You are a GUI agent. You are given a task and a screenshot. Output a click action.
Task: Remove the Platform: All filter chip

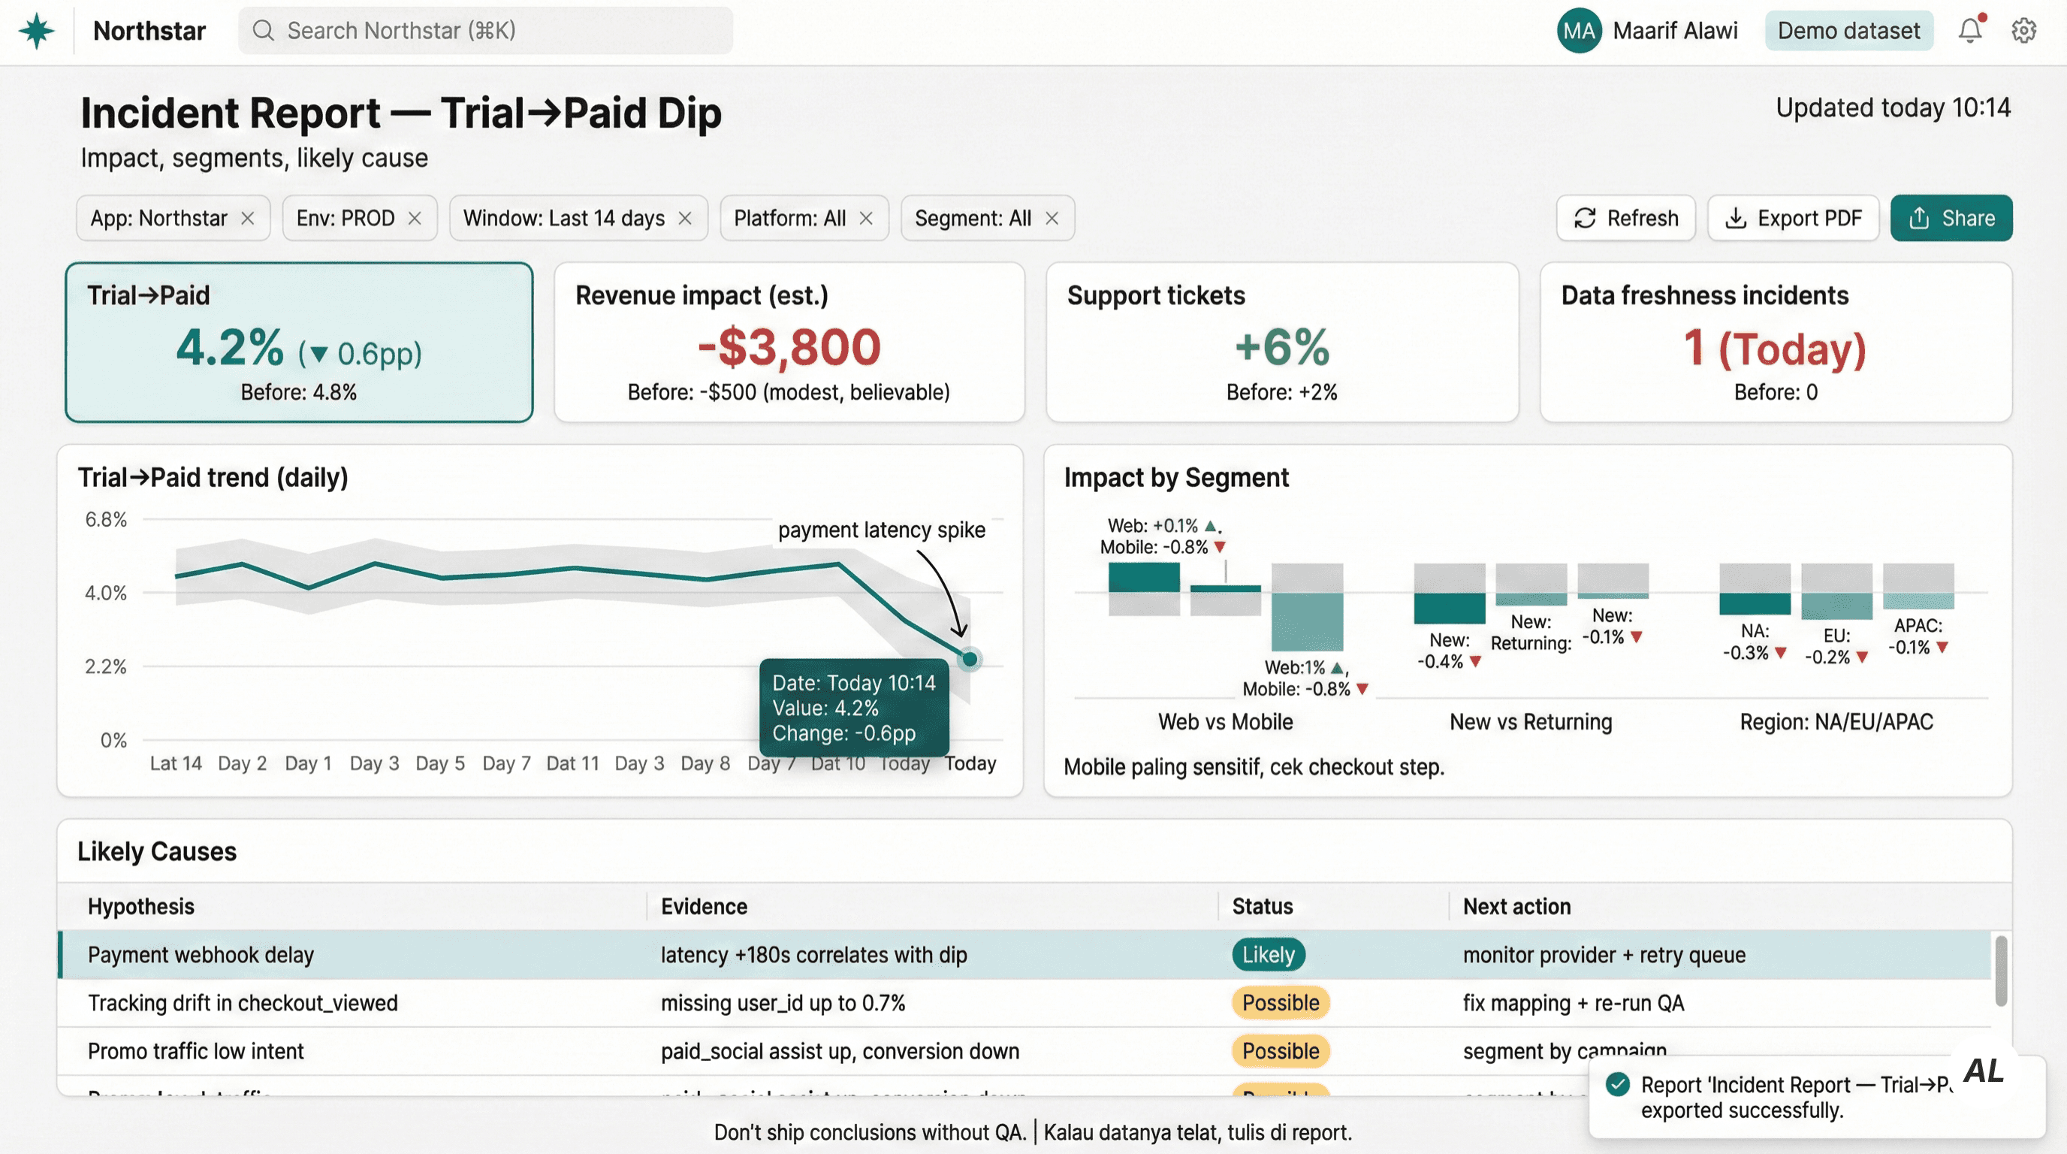(866, 219)
